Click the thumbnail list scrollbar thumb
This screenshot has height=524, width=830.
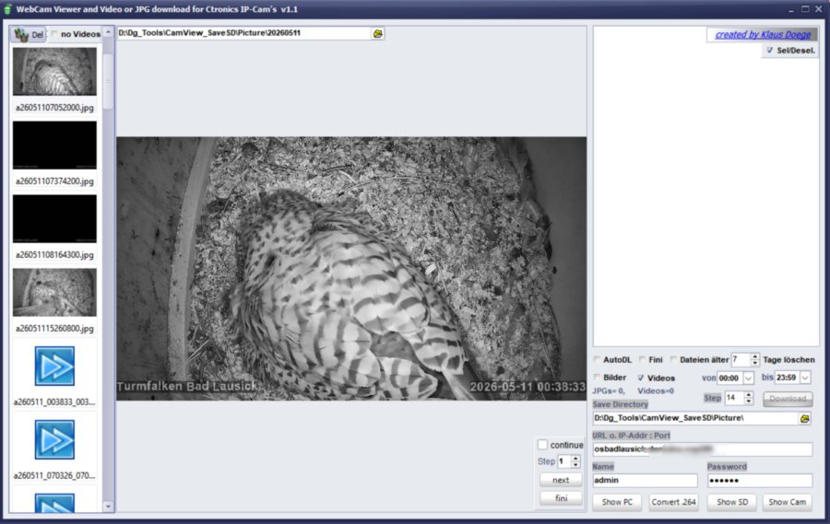108,80
